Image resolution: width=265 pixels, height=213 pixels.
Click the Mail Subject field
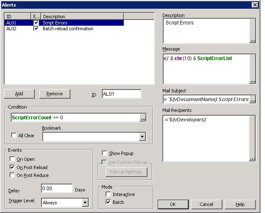[206, 99]
